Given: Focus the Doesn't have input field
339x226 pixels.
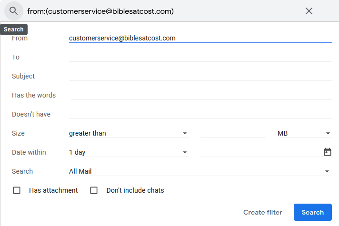Looking at the screenshot, I should [x=200, y=114].
